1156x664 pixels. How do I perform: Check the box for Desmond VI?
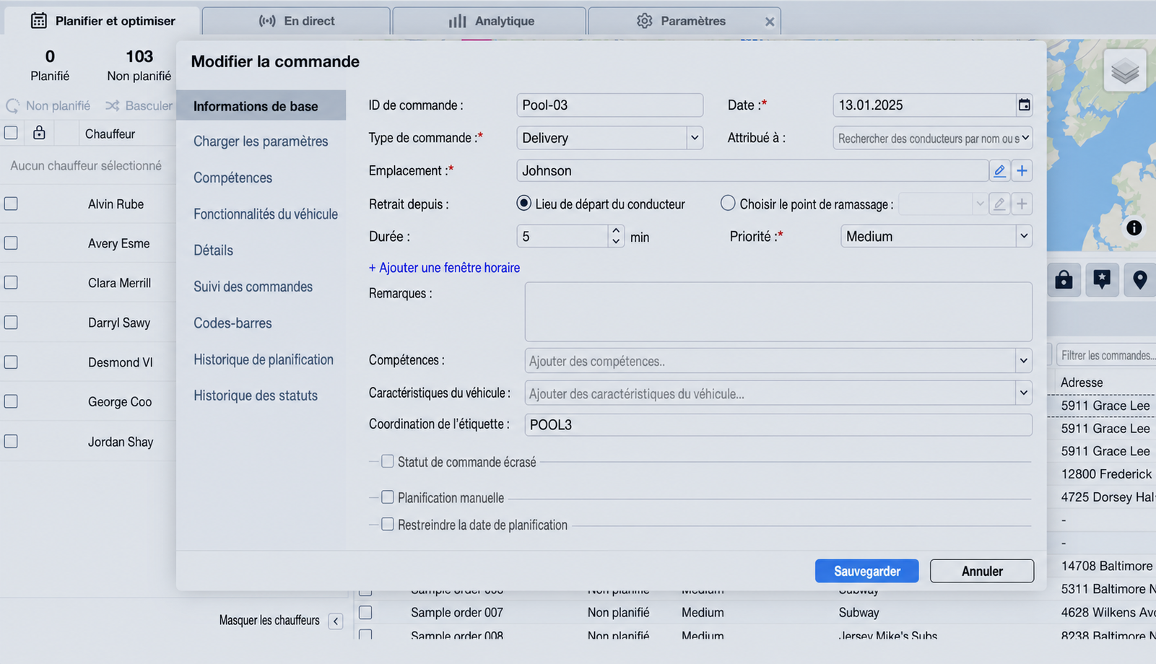[11, 362]
